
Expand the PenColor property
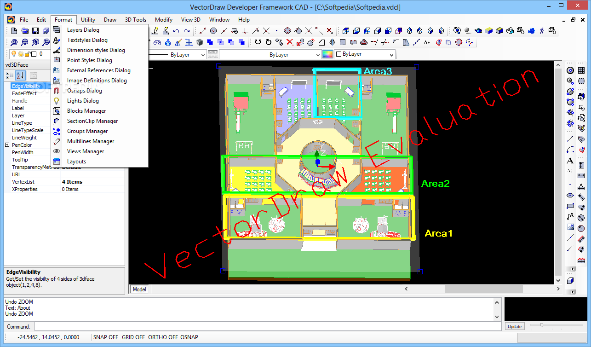(x=7, y=145)
